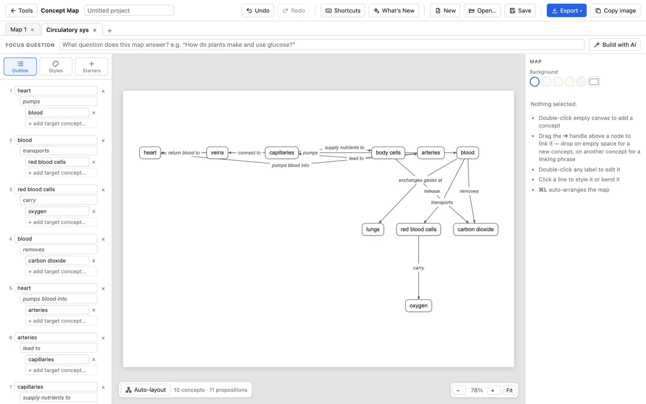
Task: Remove target blood under pumps
Action: pyautogui.click(x=94, y=113)
